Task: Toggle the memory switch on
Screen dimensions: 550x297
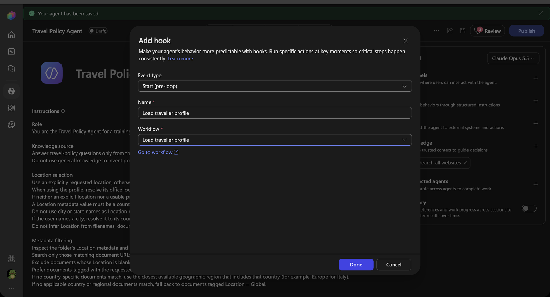Action: click(x=529, y=208)
